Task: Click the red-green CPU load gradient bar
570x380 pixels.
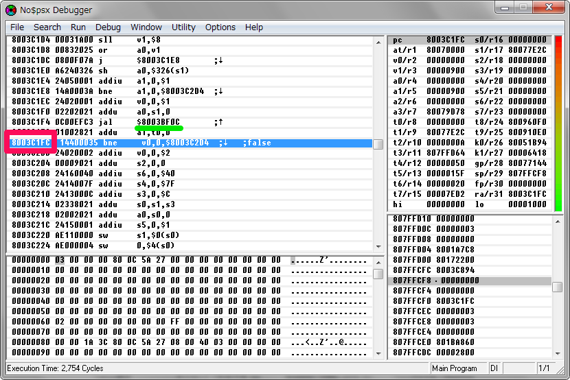Action: tap(558, 123)
